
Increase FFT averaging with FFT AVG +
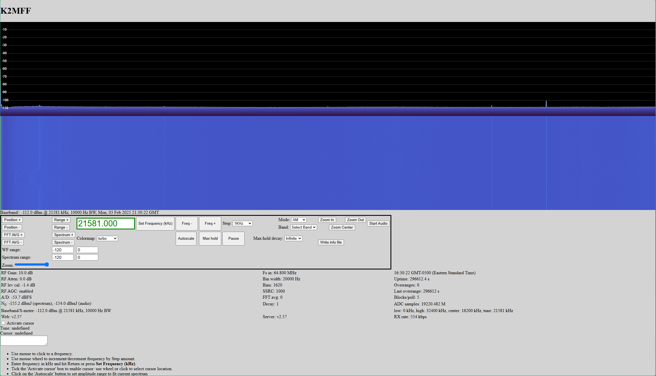(13, 235)
